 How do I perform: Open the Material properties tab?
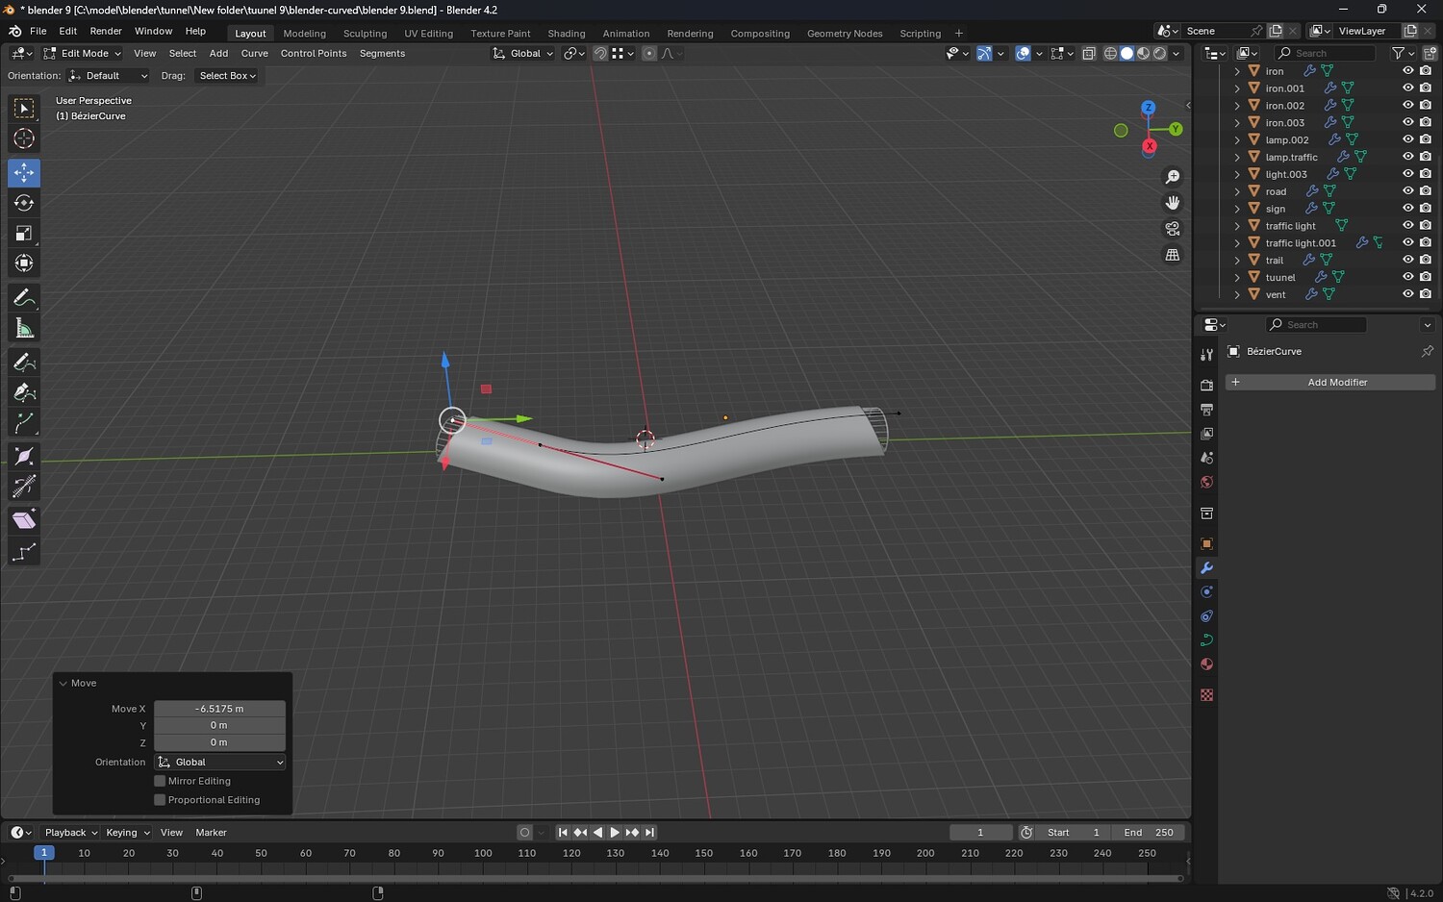[x=1206, y=664]
